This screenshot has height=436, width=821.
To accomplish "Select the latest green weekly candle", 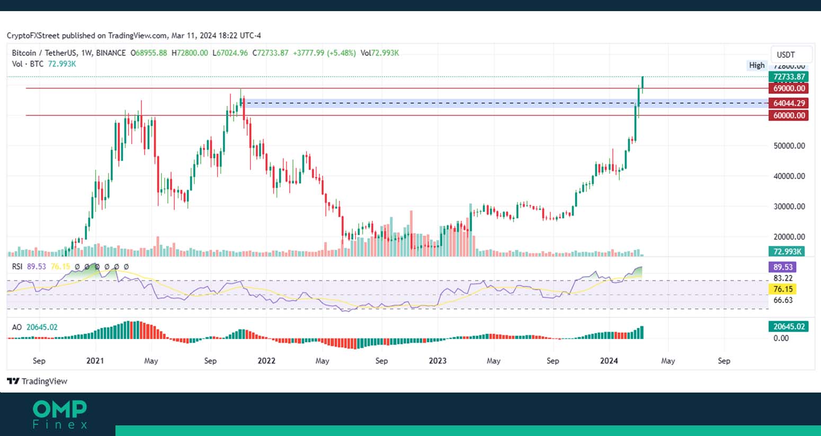I will 642,85.
